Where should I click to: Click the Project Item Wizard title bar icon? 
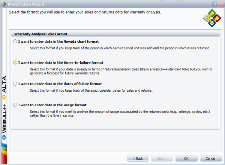point(4,4)
